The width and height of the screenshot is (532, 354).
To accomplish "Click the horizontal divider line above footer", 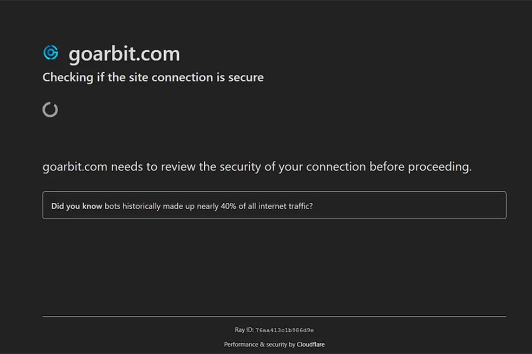I will [274, 317].
